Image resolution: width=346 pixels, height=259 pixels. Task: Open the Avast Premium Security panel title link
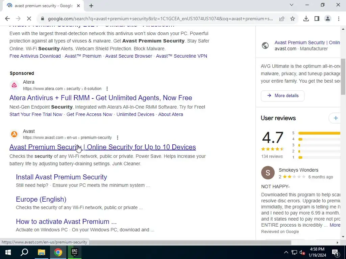tap(307, 42)
